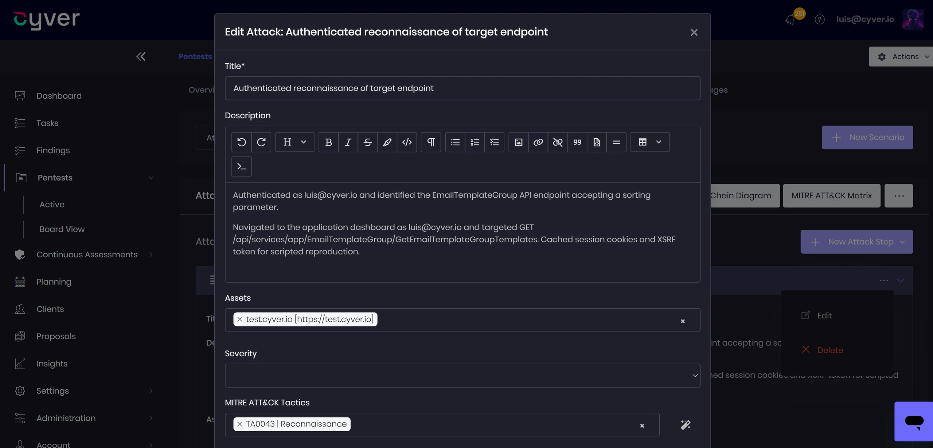Toggle bold formatting

328,142
